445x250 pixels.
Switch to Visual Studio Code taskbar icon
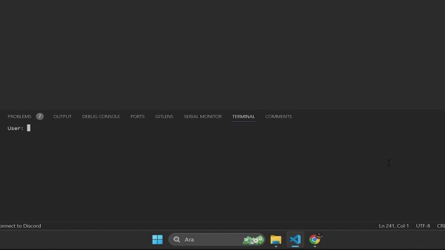[295, 239]
